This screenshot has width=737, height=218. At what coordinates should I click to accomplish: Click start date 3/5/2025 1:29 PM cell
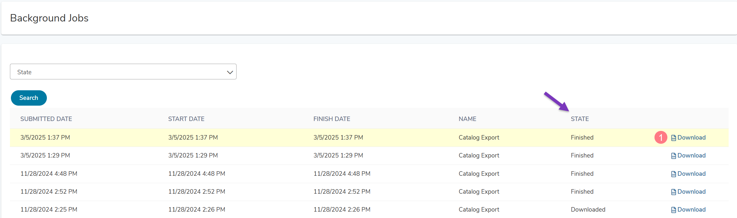click(x=193, y=155)
